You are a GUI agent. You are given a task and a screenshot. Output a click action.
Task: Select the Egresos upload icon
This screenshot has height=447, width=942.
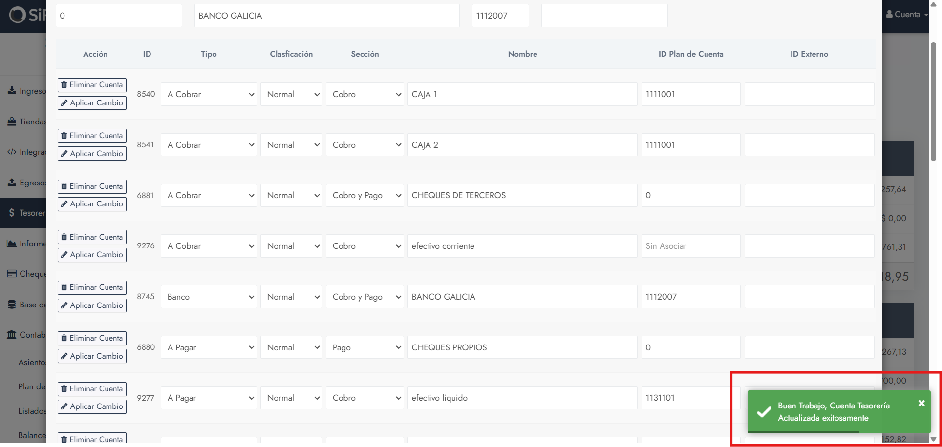pos(12,183)
